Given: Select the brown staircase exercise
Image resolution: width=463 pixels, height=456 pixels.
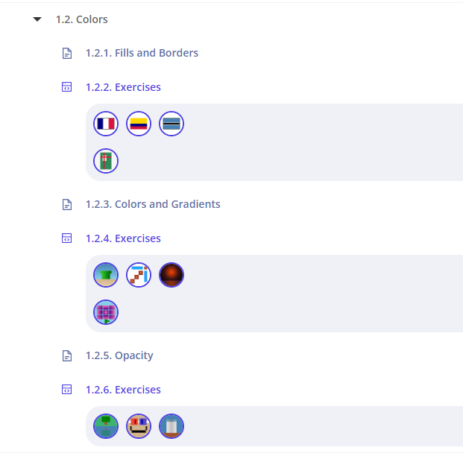Looking at the screenshot, I should (139, 275).
